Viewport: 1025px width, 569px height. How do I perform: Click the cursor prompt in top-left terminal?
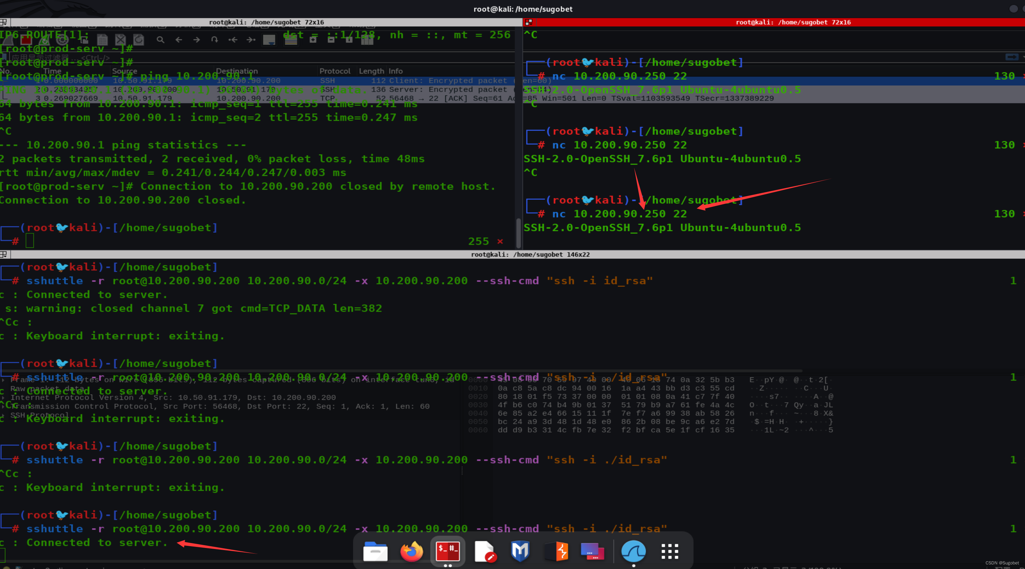point(30,240)
